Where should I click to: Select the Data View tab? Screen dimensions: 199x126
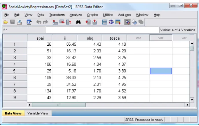(x=13, y=113)
